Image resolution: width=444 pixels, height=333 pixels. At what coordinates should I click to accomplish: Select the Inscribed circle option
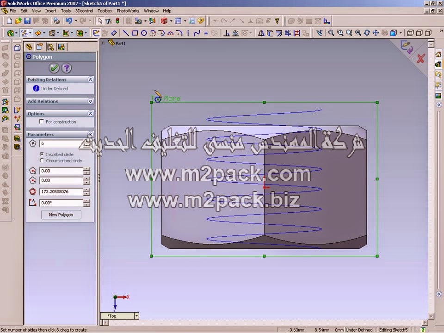pos(42,154)
